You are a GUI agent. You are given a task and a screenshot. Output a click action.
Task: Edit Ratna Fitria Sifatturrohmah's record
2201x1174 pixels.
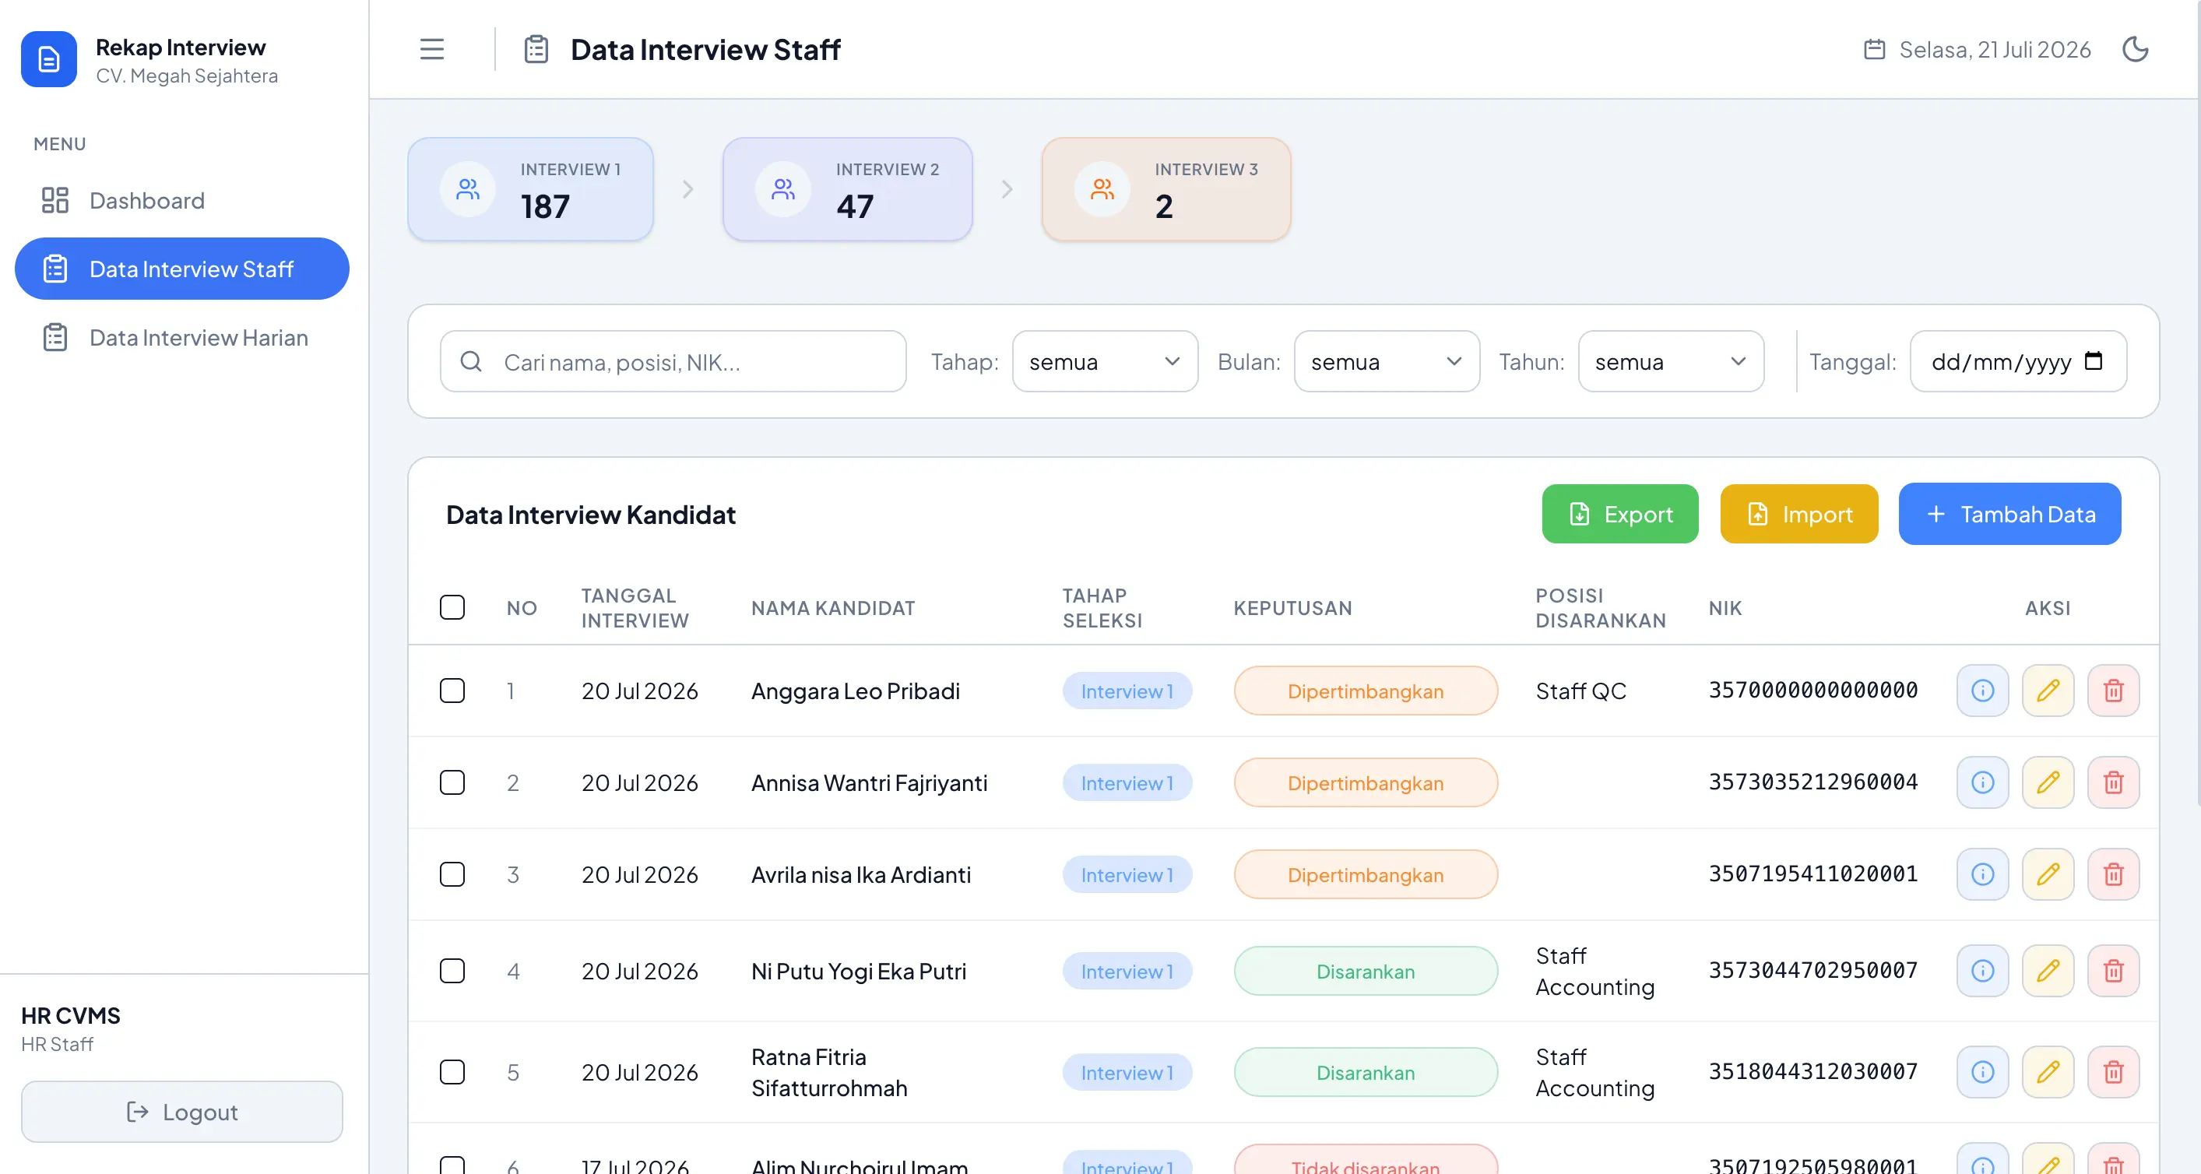pos(2047,1071)
